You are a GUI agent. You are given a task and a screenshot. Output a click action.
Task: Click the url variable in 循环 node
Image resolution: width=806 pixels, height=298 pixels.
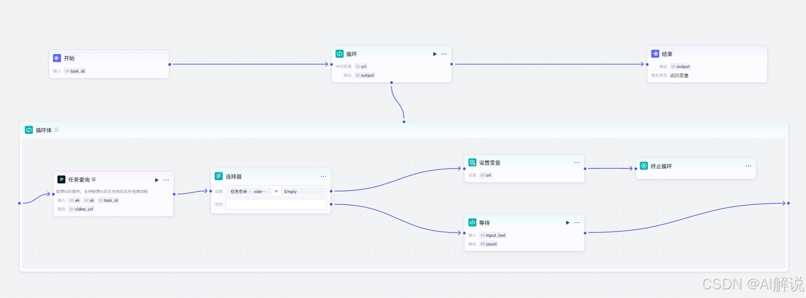[x=361, y=66]
